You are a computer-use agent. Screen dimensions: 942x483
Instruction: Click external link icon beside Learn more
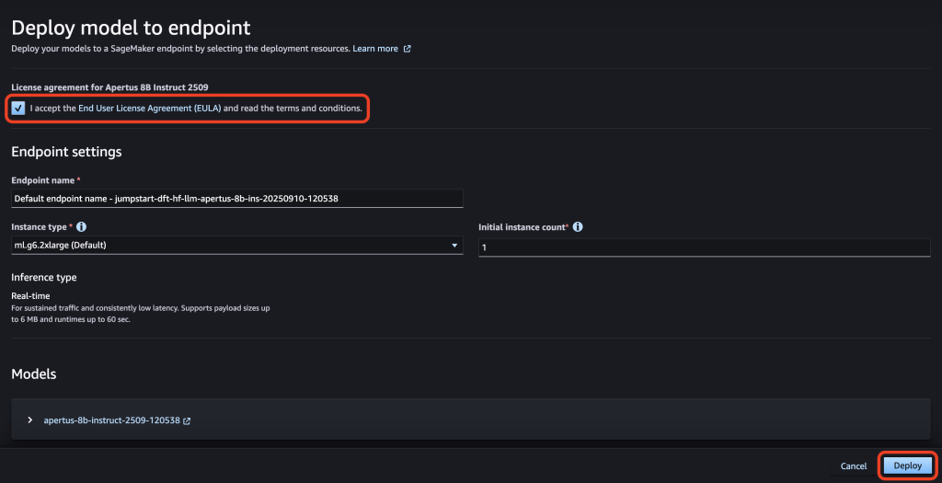[408, 49]
